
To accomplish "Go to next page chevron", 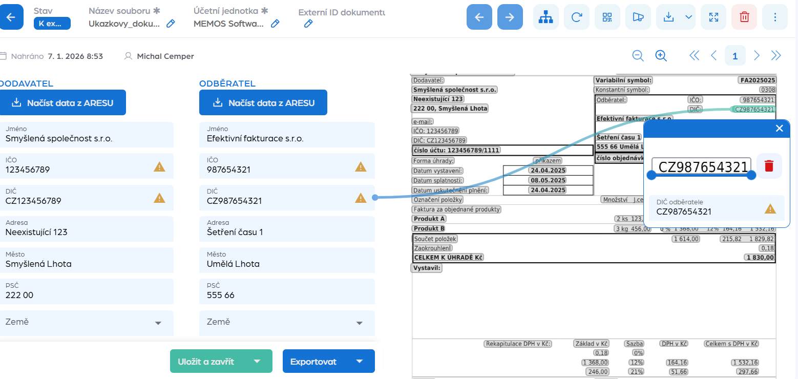I will [x=757, y=56].
